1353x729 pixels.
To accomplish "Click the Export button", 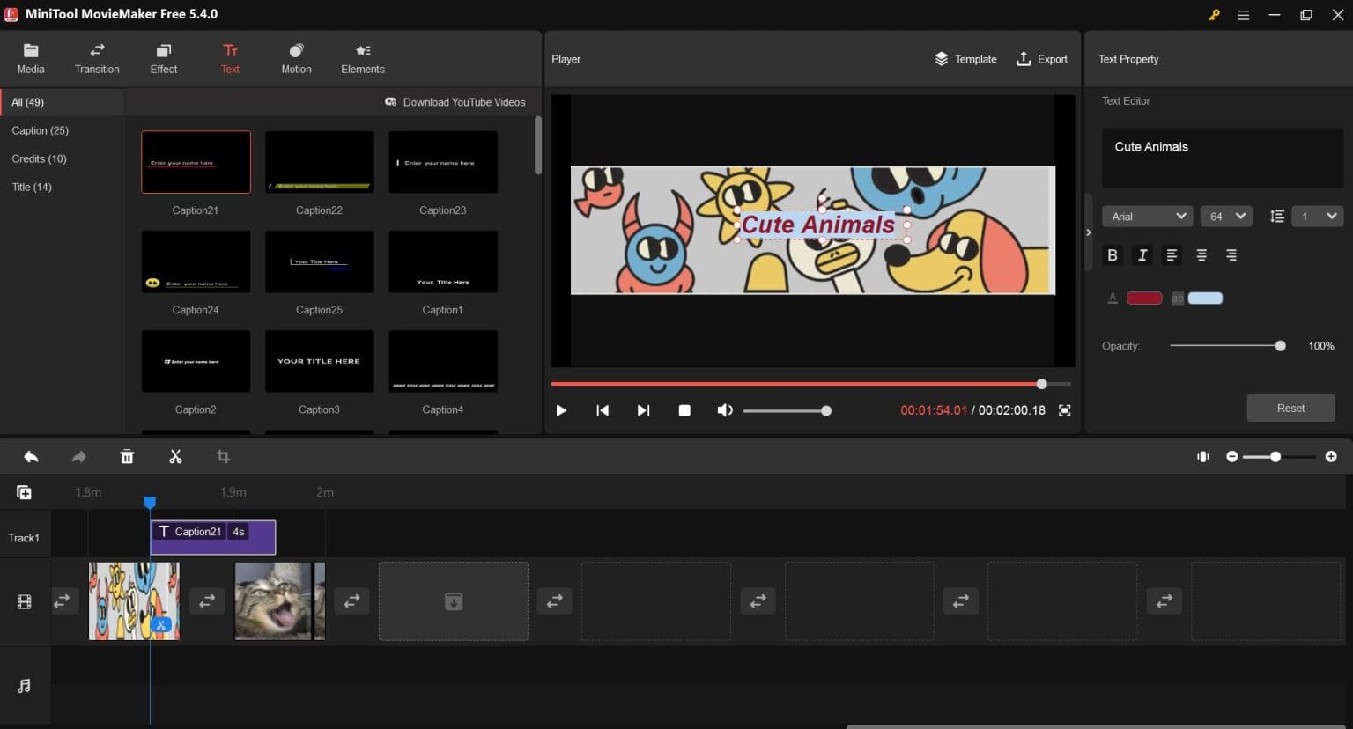I will click(1042, 59).
